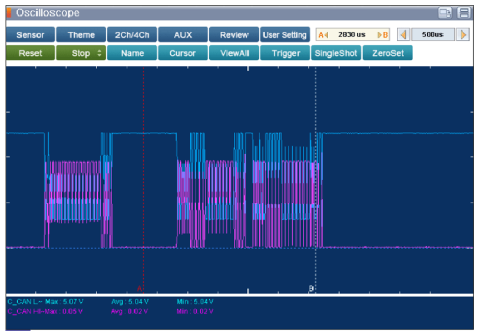Open the Sensor menu
The height and width of the screenshot is (336, 479).
tap(30, 35)
